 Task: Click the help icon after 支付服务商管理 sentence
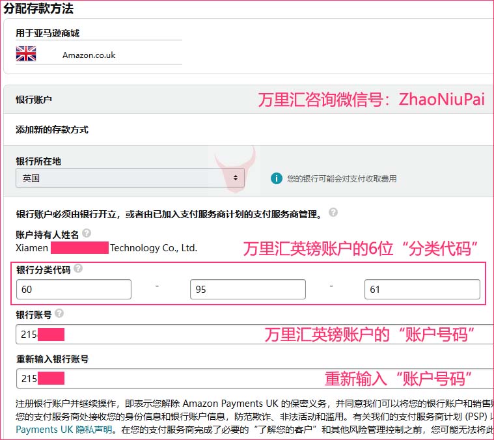pos(333,213)
